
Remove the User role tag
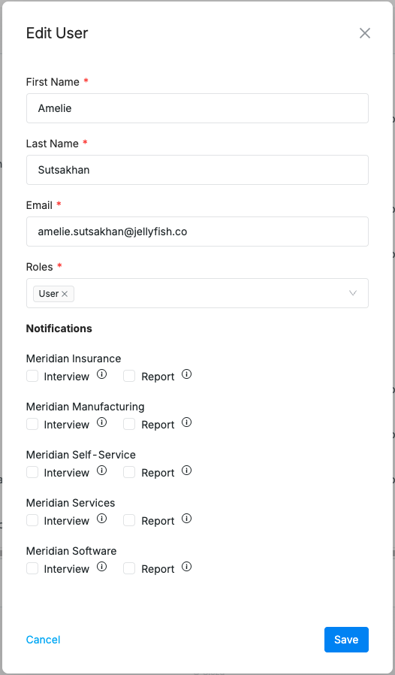(x=65, y=294)
